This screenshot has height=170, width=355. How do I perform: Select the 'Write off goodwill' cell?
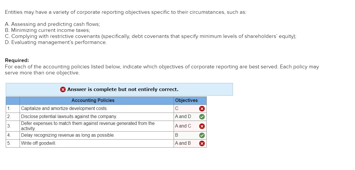point(97,143)
